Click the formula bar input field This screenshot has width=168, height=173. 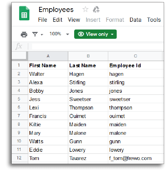[98, 46]
